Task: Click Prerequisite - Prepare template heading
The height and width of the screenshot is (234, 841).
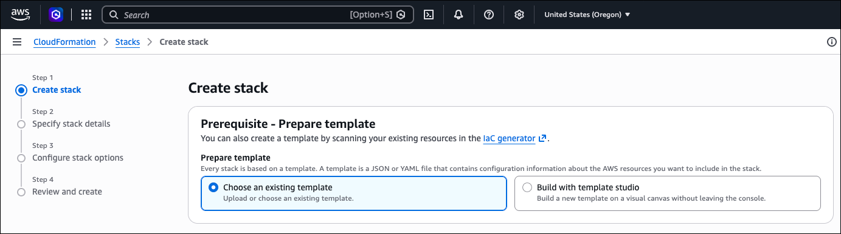Action: [x=288, y=124]
